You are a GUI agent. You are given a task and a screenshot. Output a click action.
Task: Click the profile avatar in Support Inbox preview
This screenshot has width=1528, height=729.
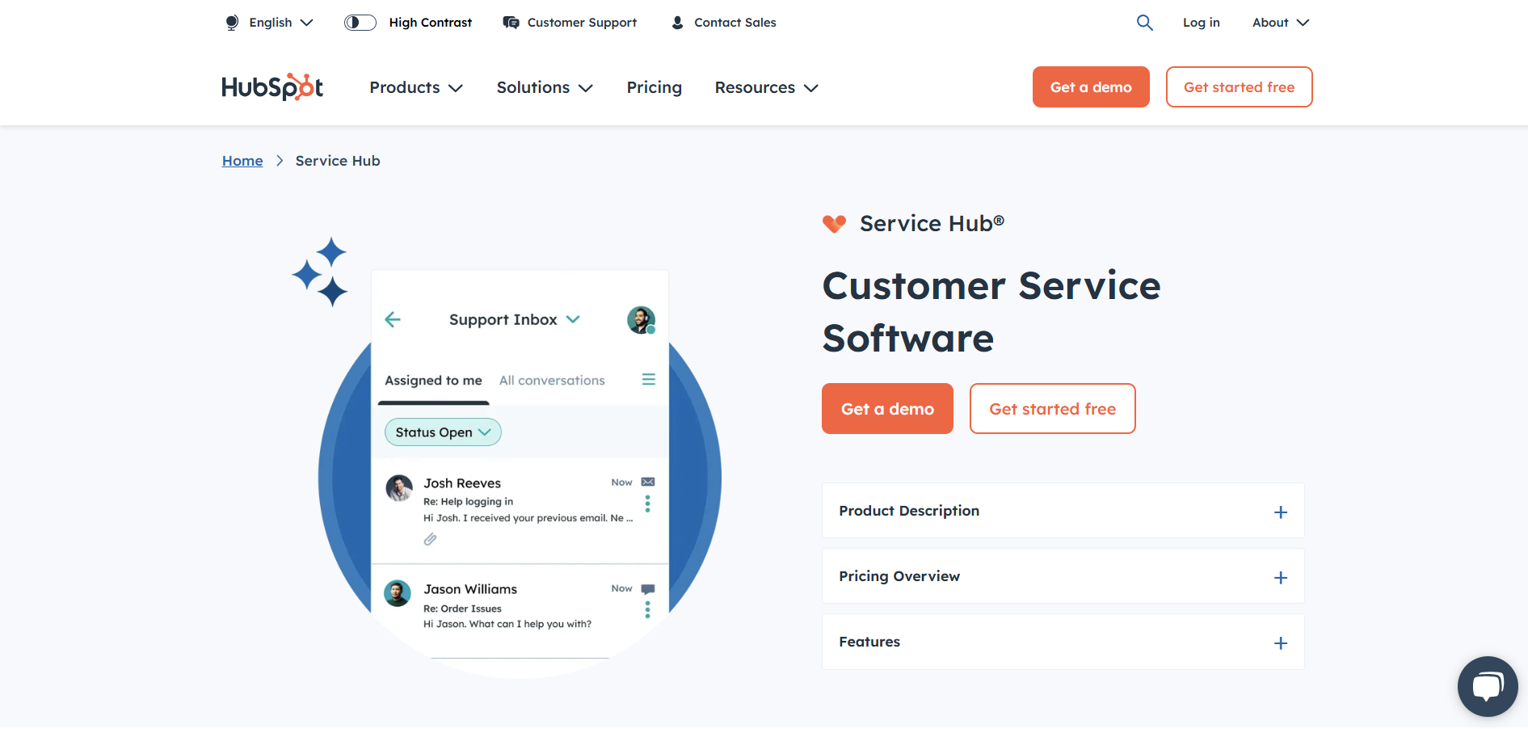(641, 319)
